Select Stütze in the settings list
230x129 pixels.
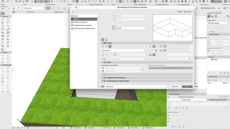coord(84,16)
